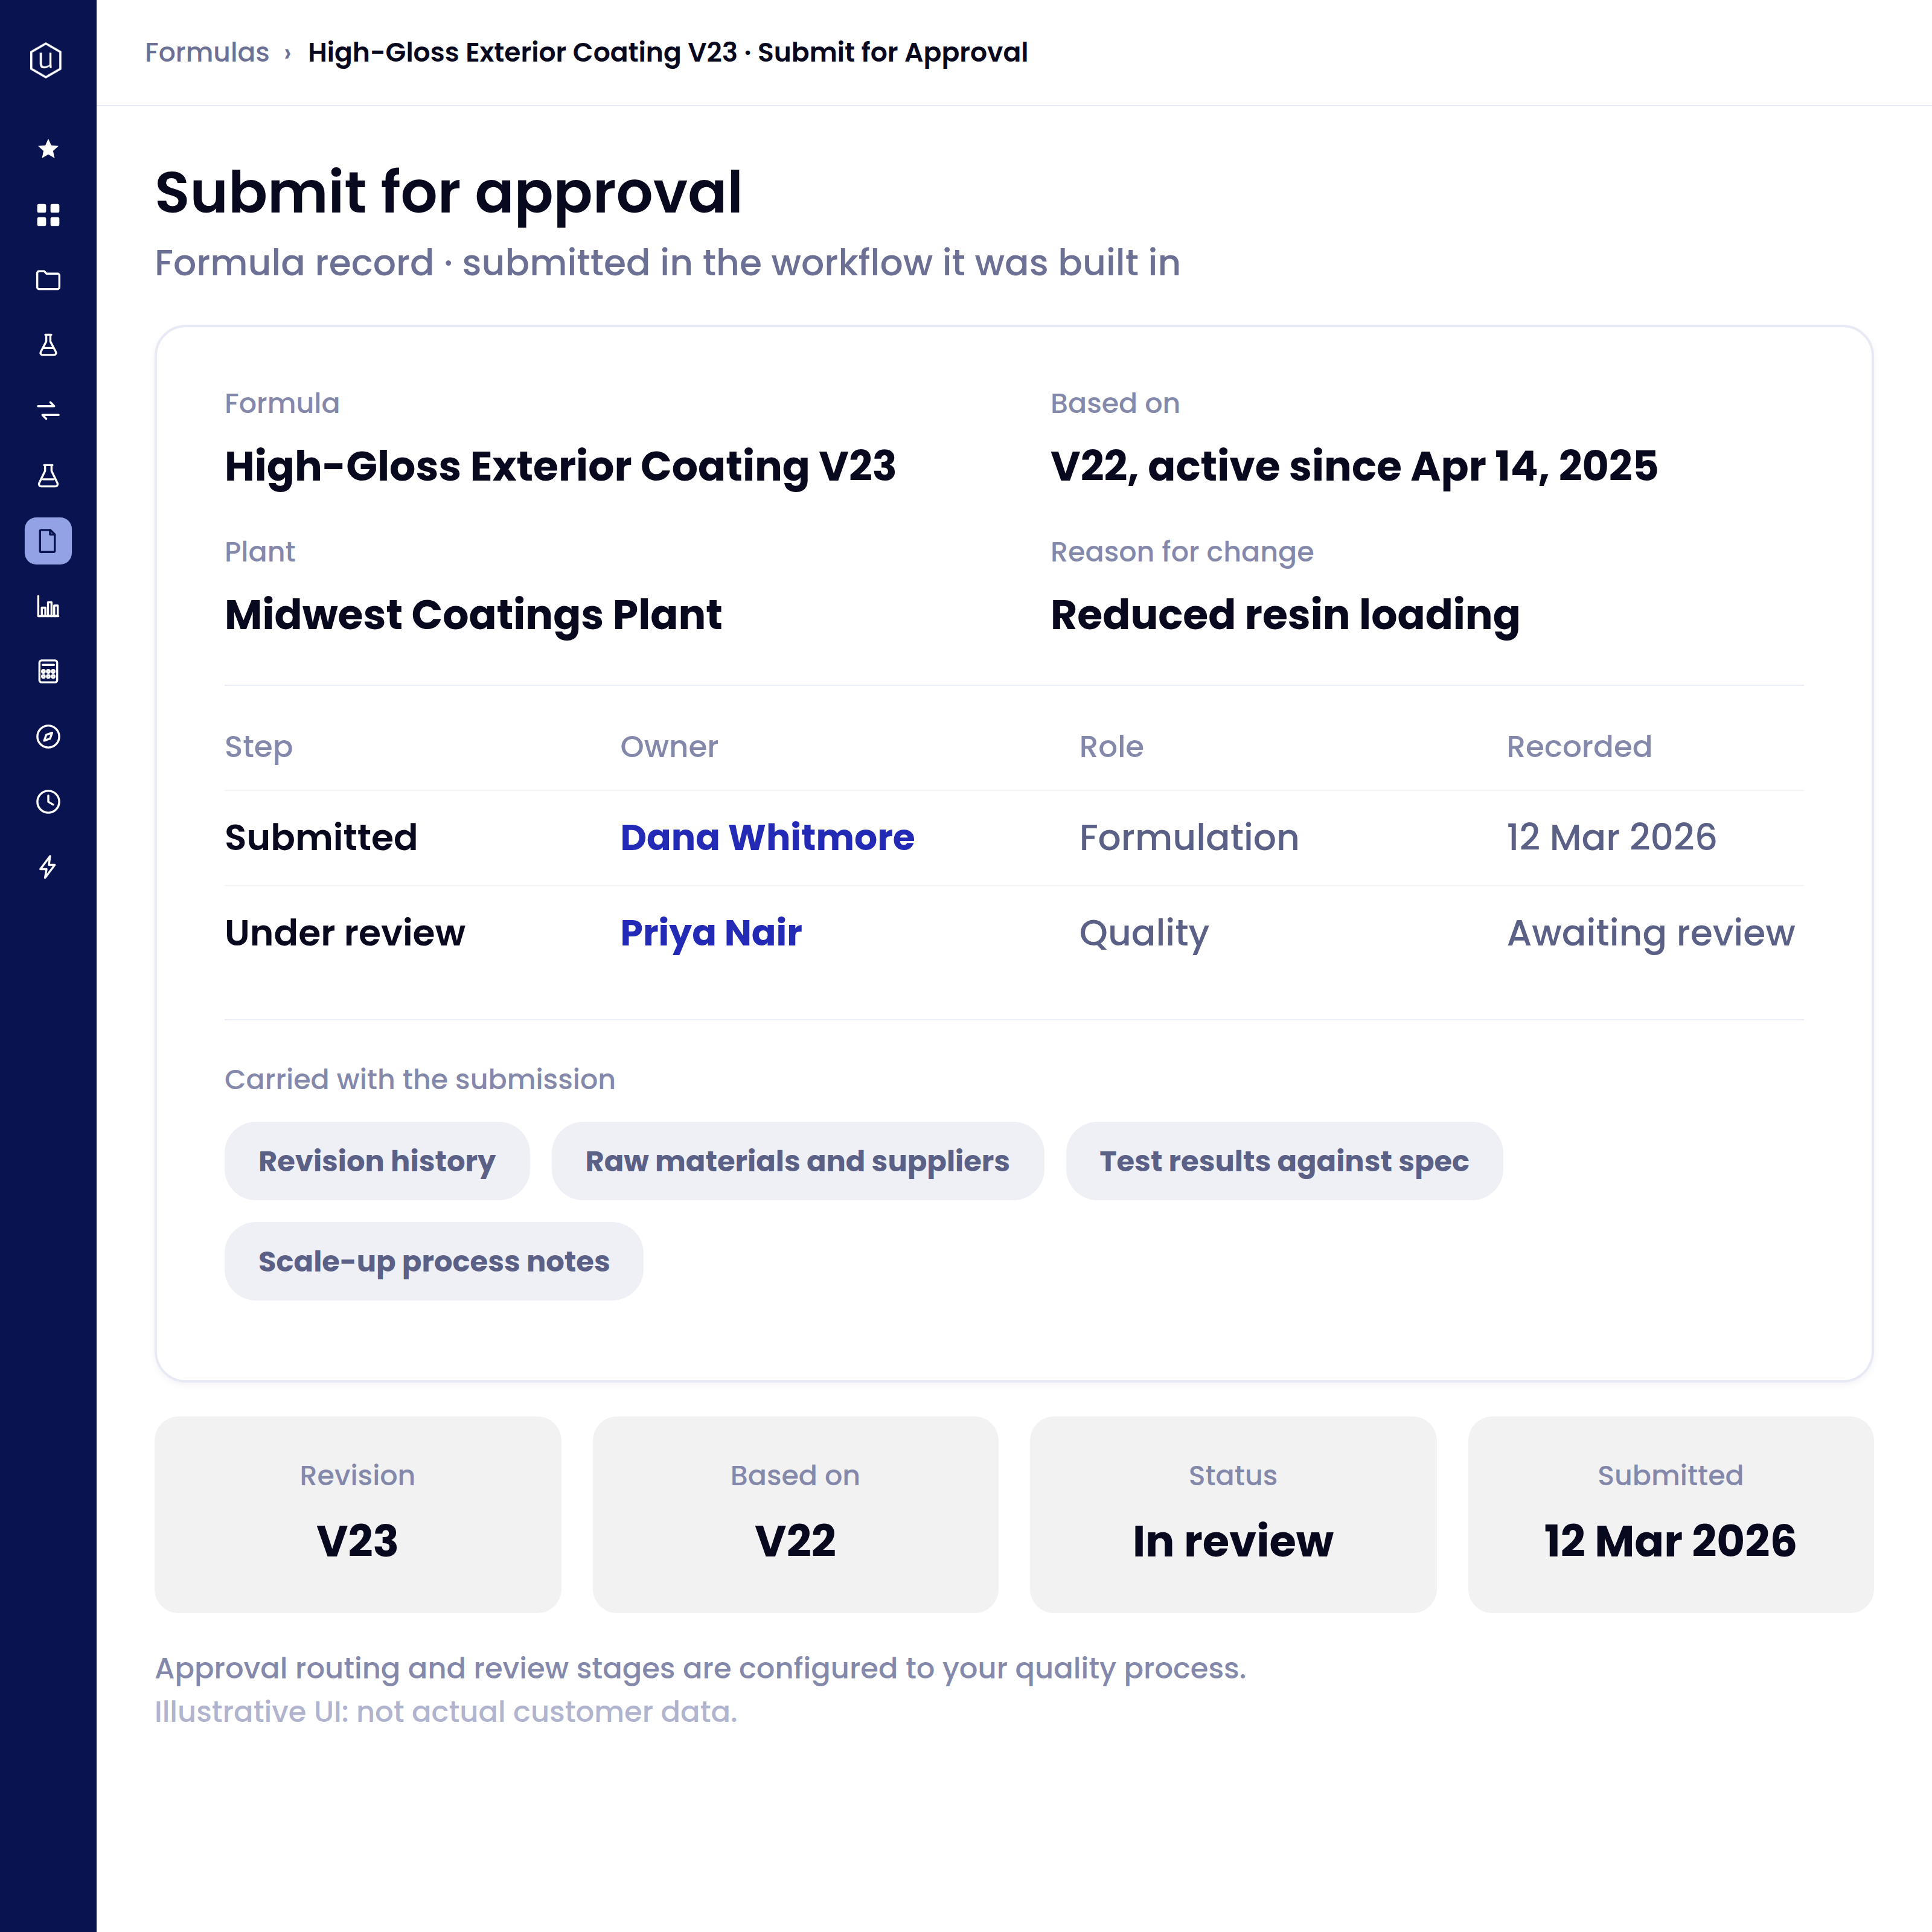The width and height of the screenshot is (1932, 1932).
Task: Select the highlighted document icon in sidebar
Action: [48, 541]
